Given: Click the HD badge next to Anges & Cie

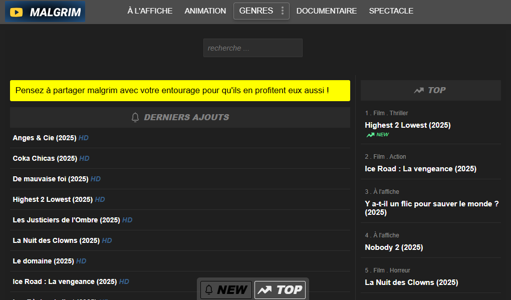Looking at the screenshot, I should (x=83, y=138).
